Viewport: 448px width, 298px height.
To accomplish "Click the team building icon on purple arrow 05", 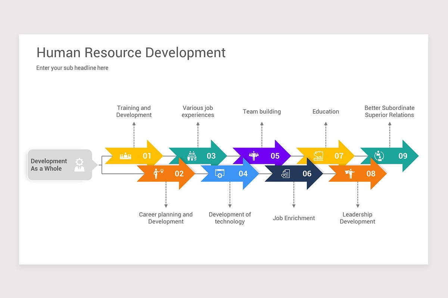I will [253, 156].
